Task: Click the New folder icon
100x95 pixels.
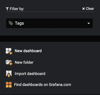Action: click(x=9, y=63)
